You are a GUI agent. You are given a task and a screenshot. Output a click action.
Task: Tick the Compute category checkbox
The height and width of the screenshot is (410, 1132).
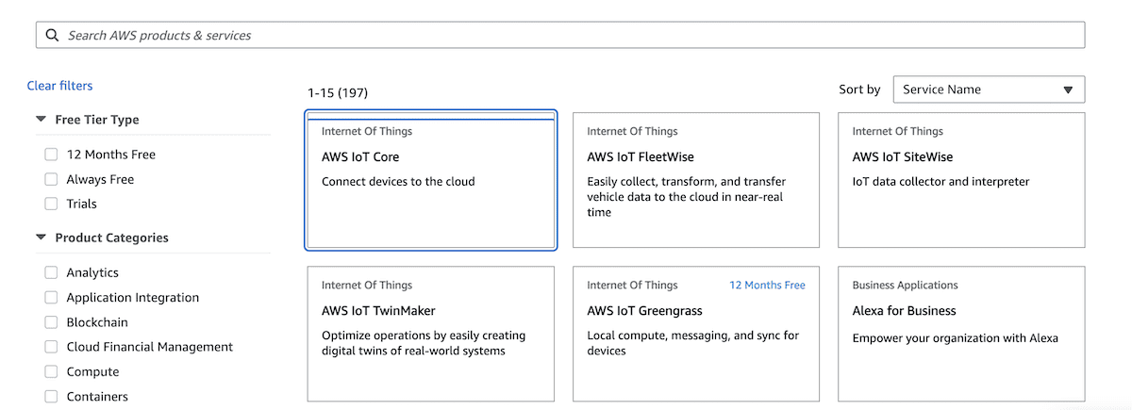tap(51, 372)
